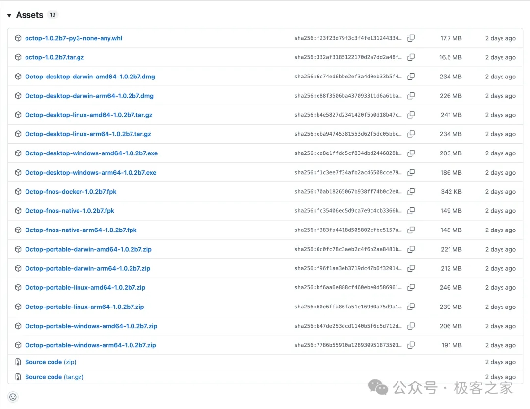Viewport: 530px width, 409px height.
Task: Copy SHA256 of Octop-desktop-darwin-amd64 dmg
Action: (411, 77)
